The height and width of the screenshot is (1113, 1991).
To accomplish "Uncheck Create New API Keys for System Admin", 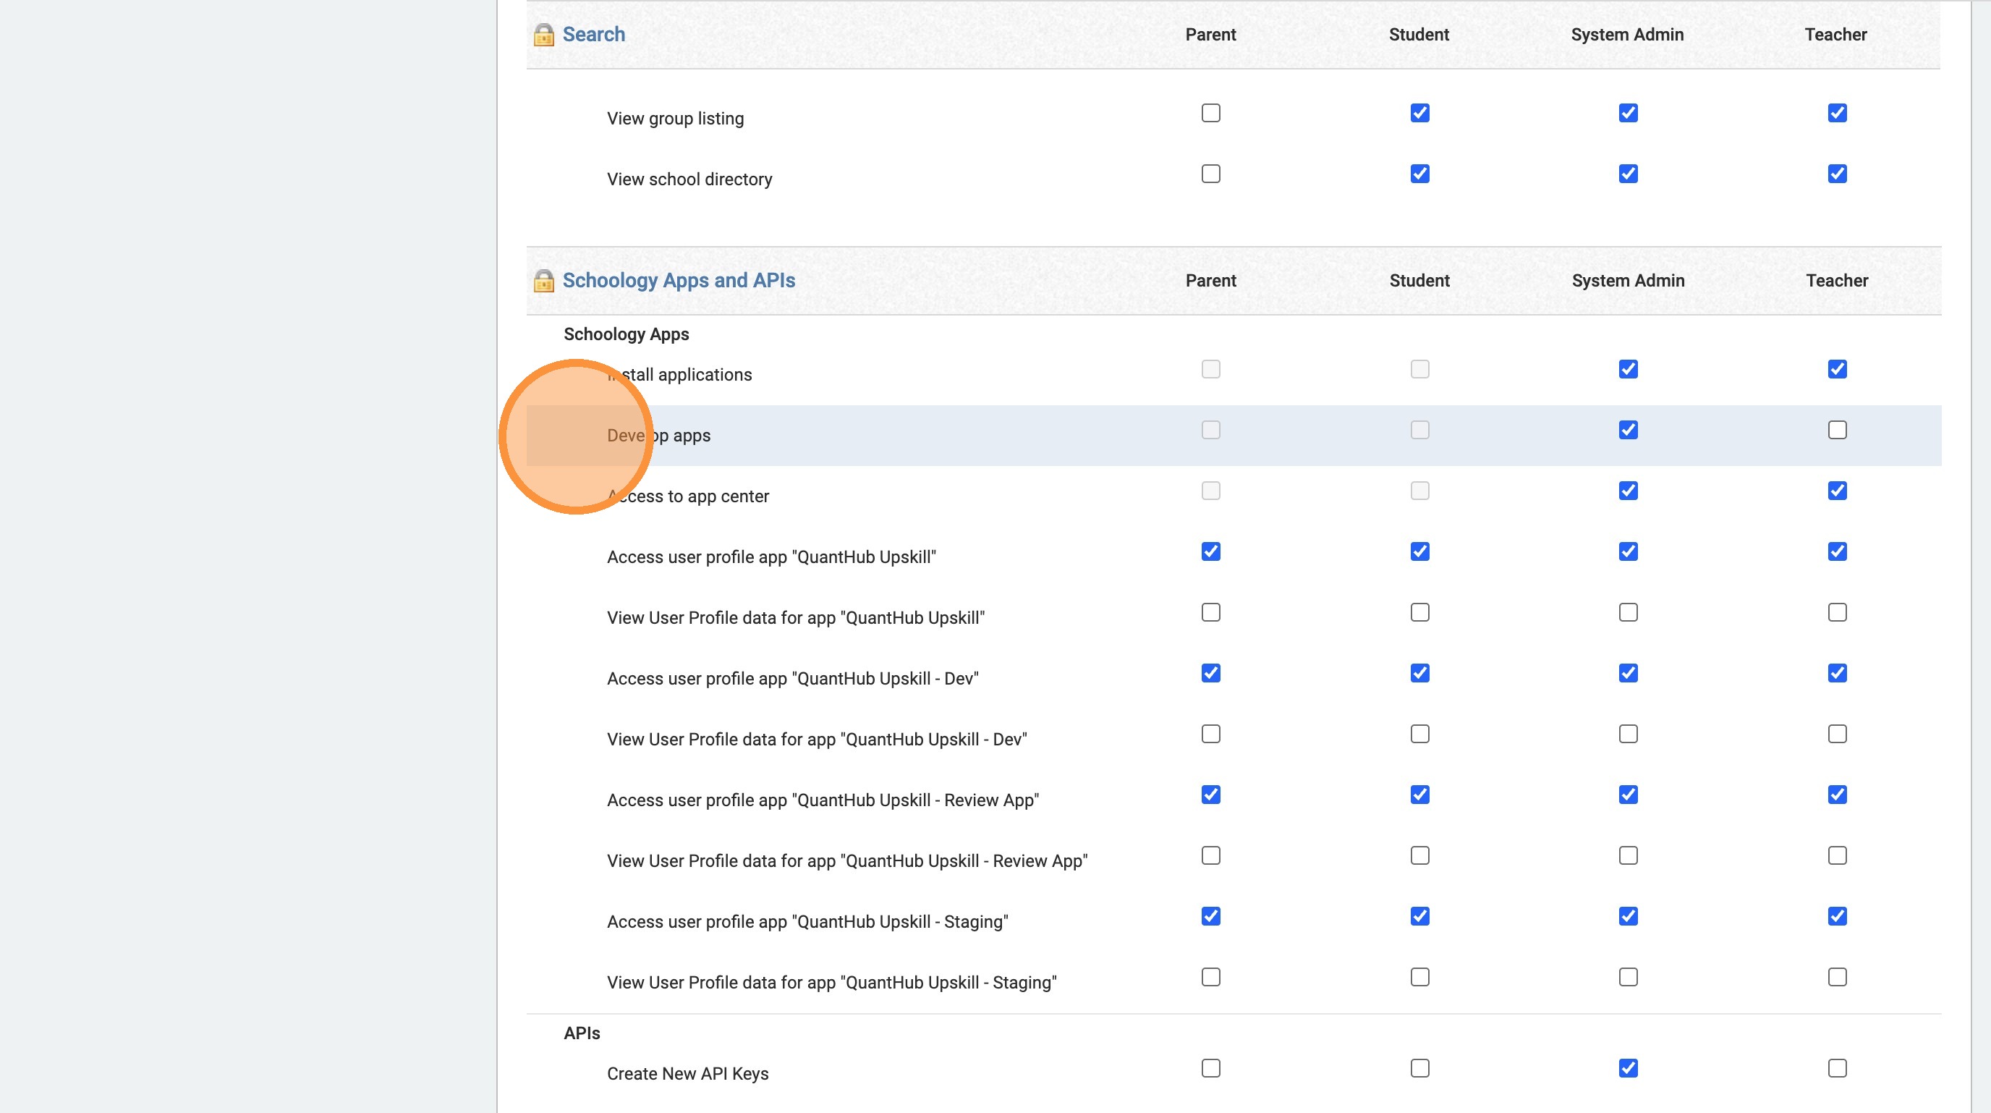I will click(x=1628, y=1068).
